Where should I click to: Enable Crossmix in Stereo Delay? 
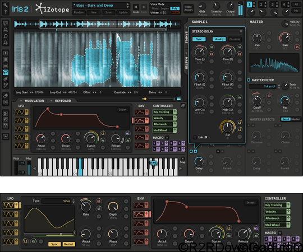(x=235, y=39)
